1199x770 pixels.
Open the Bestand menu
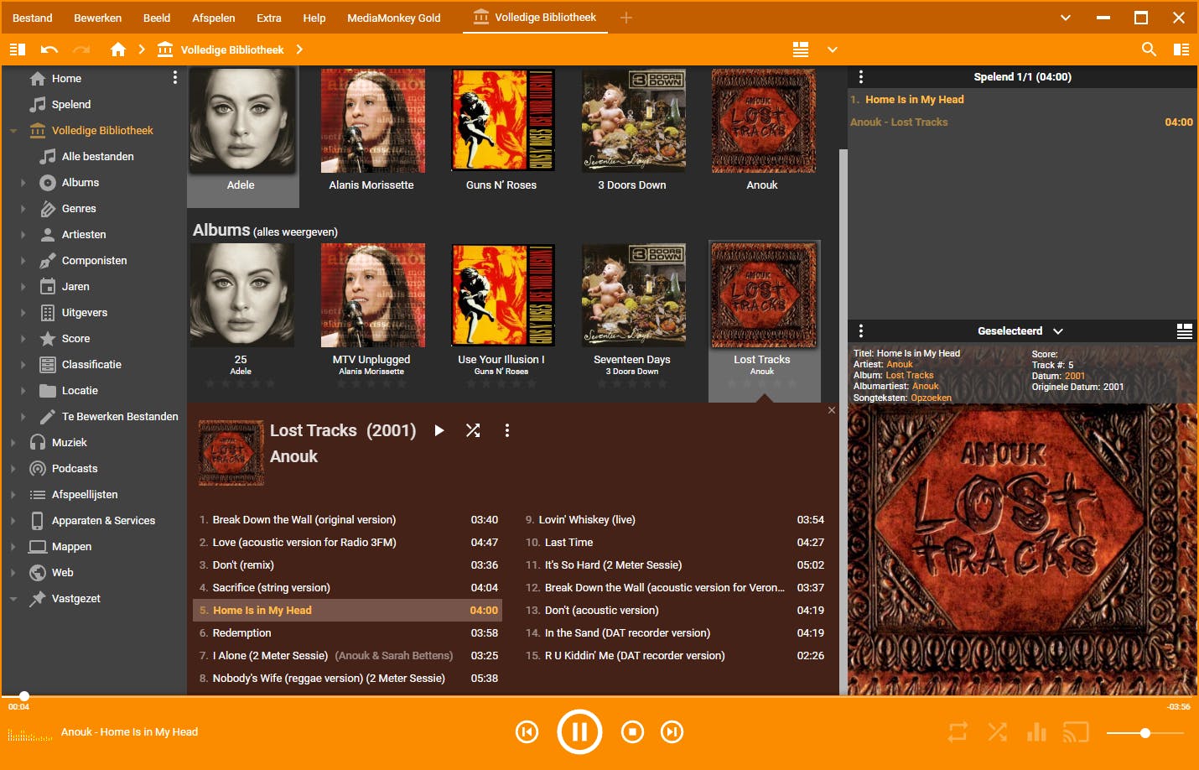[x=33, y=18]
